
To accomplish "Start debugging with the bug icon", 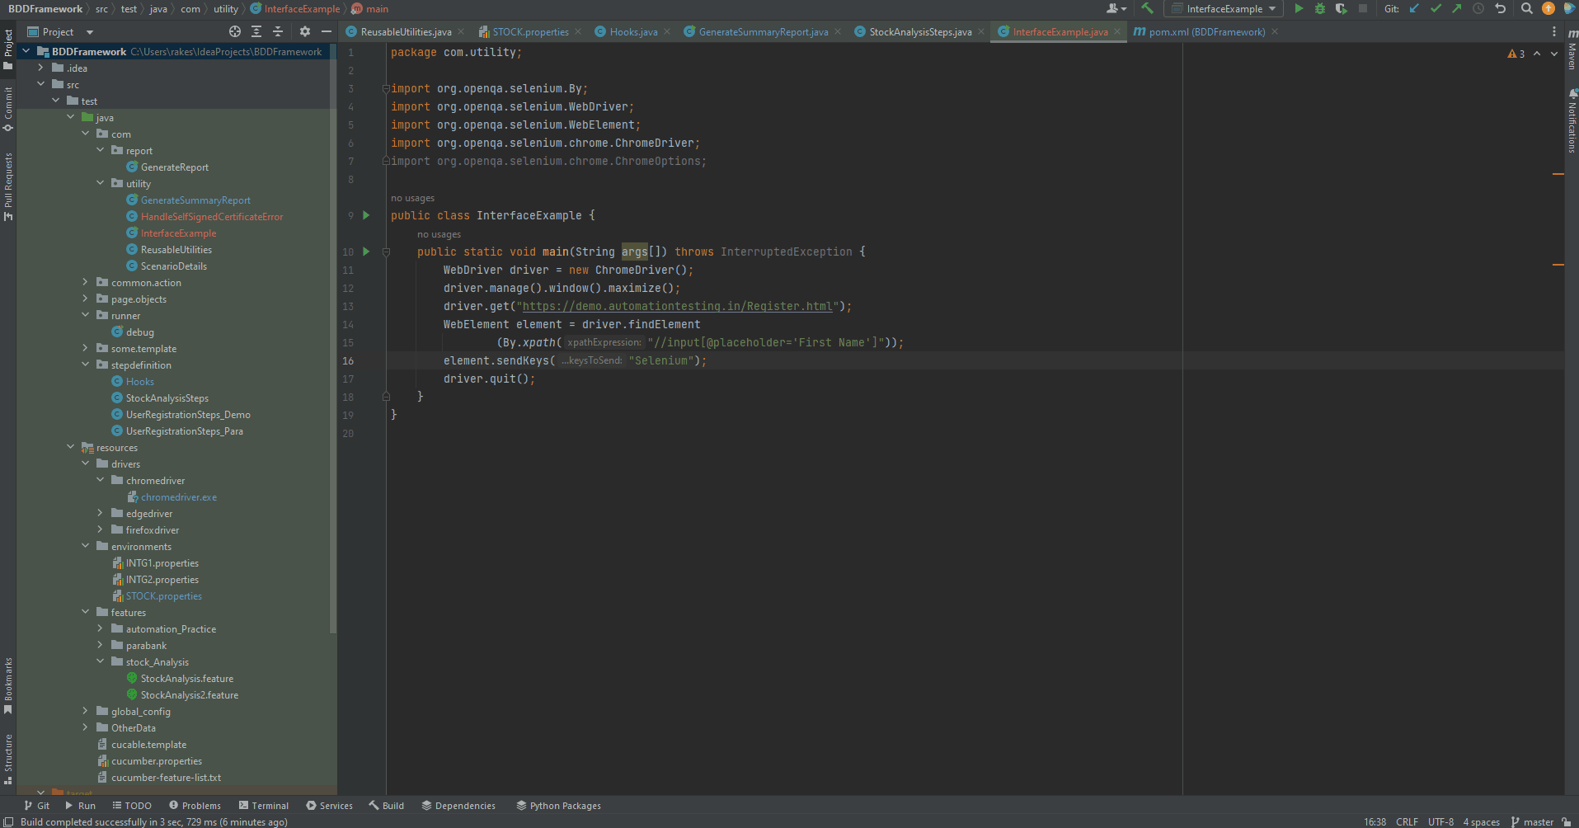I will 1320,9.
